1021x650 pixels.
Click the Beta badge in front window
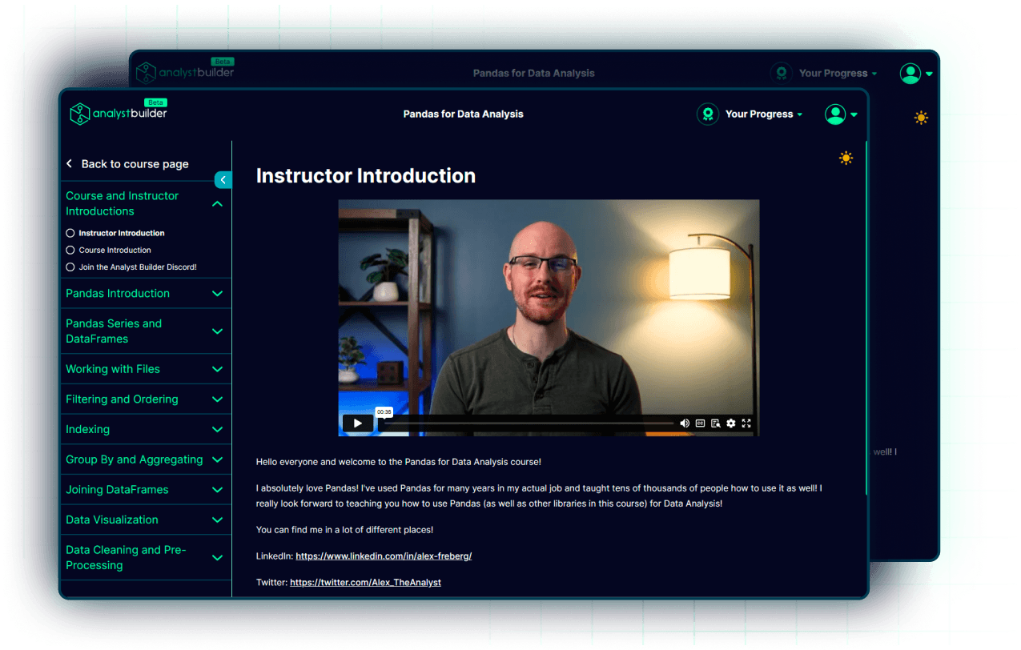[155, 102]
